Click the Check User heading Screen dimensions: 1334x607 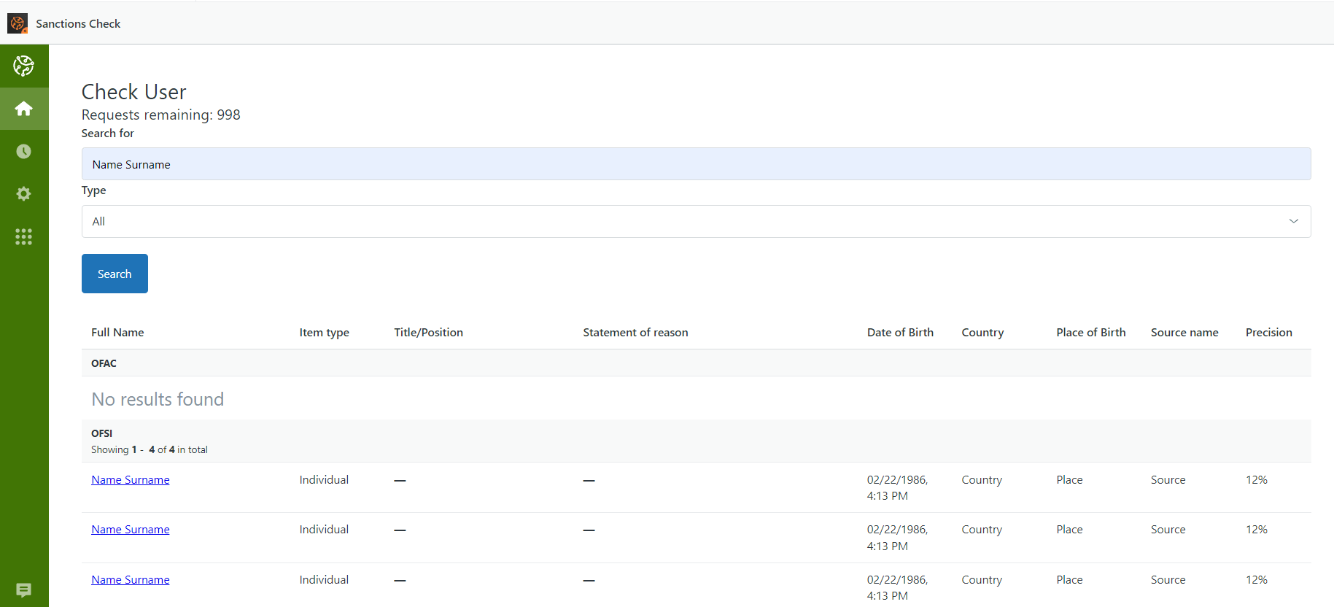133,92
